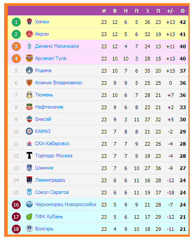
Task: Click the Химки club crest icon
Action: click(29, 22)
